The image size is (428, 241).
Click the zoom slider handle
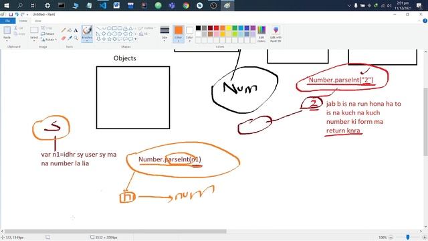(408, 238)
